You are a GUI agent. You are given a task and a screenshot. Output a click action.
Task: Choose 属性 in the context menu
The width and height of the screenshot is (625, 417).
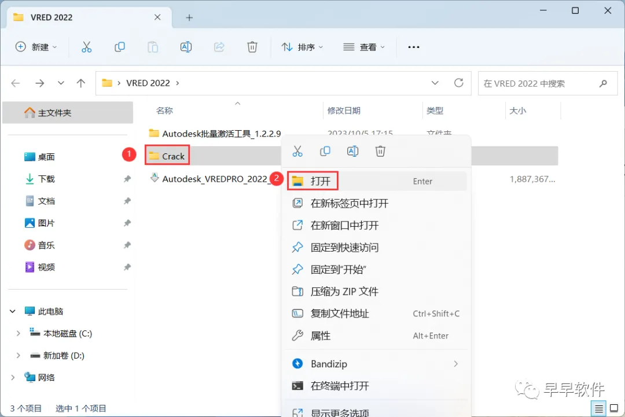point(377,336)
